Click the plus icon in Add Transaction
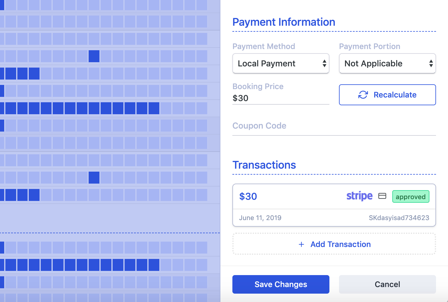Image resolution: width=448 pixels, height=302 pixels. coord(301,244)
